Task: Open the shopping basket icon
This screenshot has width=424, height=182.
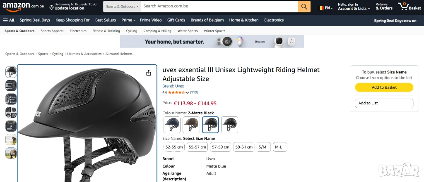Action: pyautogui.click(x=409, y=6)
